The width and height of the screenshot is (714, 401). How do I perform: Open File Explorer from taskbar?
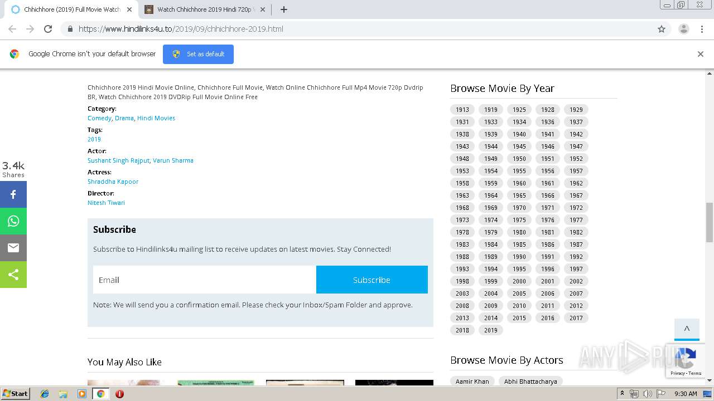63,394
